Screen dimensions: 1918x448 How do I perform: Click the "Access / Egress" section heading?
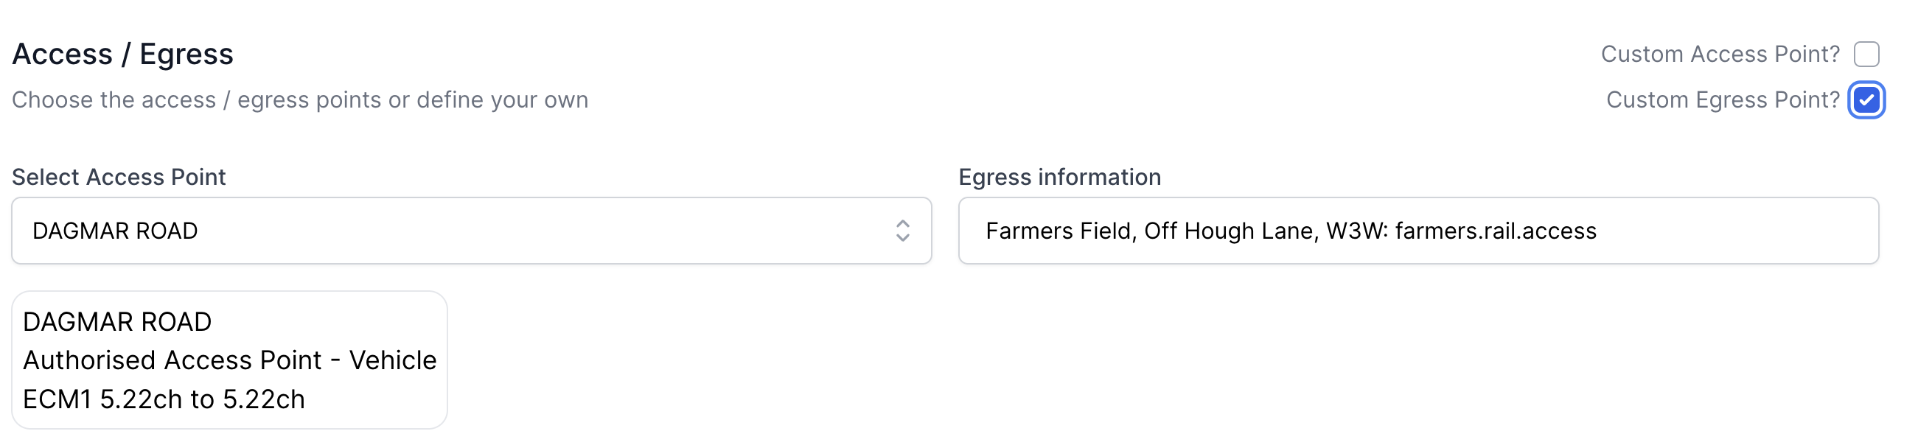123,55
